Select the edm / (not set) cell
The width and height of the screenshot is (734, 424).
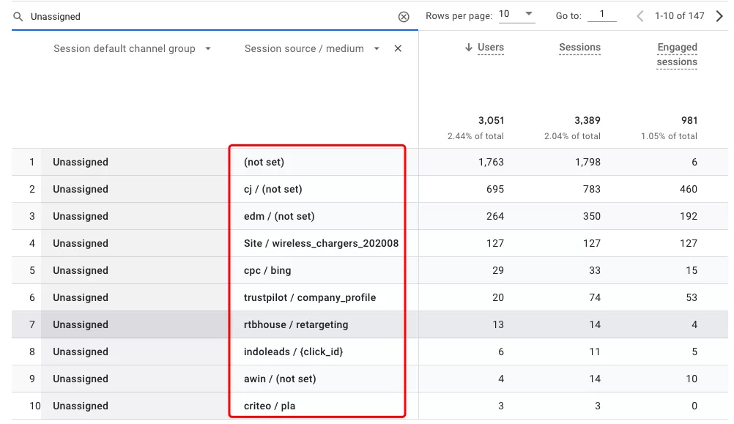pos(279,216)
